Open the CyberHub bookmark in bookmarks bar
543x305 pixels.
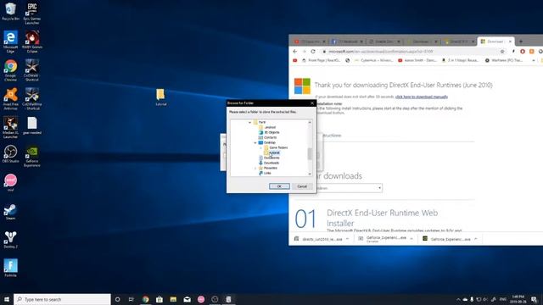[x=374, y=60]
